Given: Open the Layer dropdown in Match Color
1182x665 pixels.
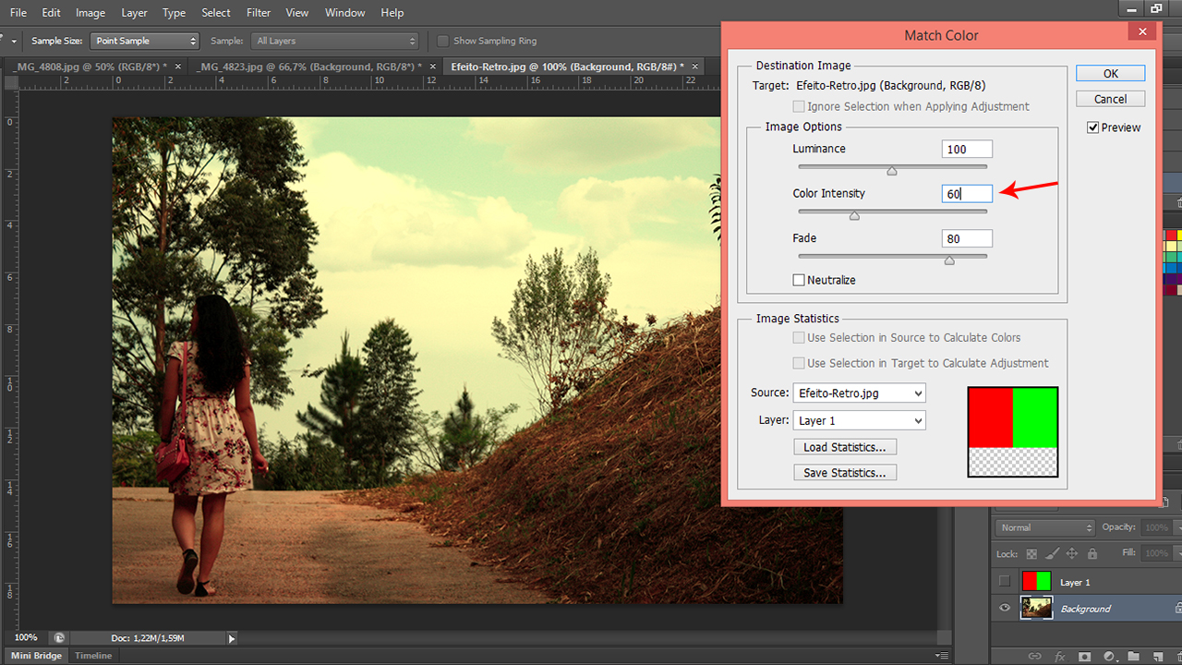Looking at the screenshot, I should 859,421.
